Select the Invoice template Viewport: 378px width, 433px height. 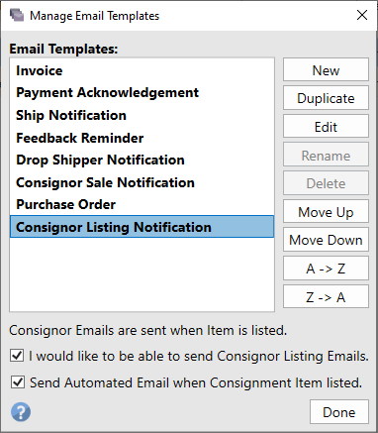click(142, 70)
